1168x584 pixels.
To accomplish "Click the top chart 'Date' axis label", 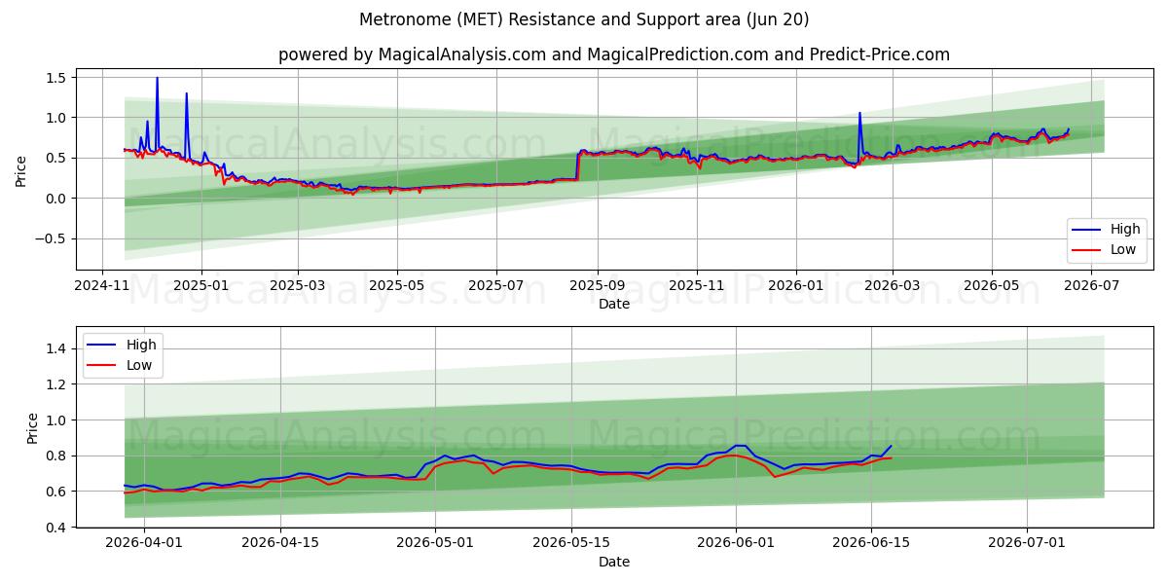I will [614, 304].
